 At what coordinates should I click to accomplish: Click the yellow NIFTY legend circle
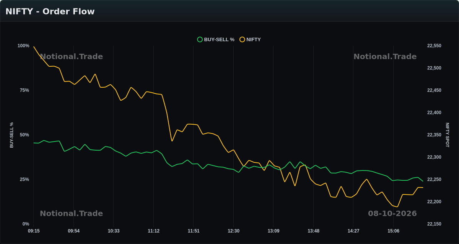[x=242, y=39]
